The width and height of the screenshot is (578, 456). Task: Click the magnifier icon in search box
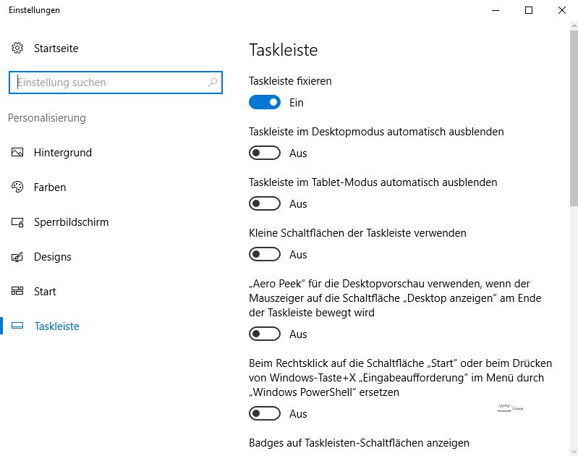coord(213,83)
